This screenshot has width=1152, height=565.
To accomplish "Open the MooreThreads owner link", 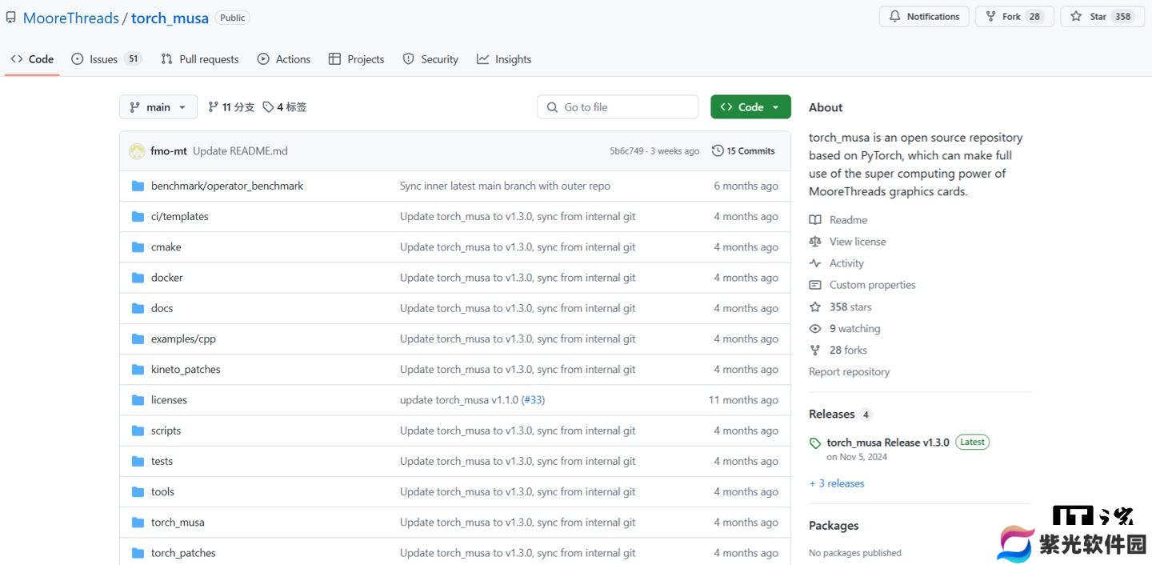I will pyautogui.click(x=70, y=18).
